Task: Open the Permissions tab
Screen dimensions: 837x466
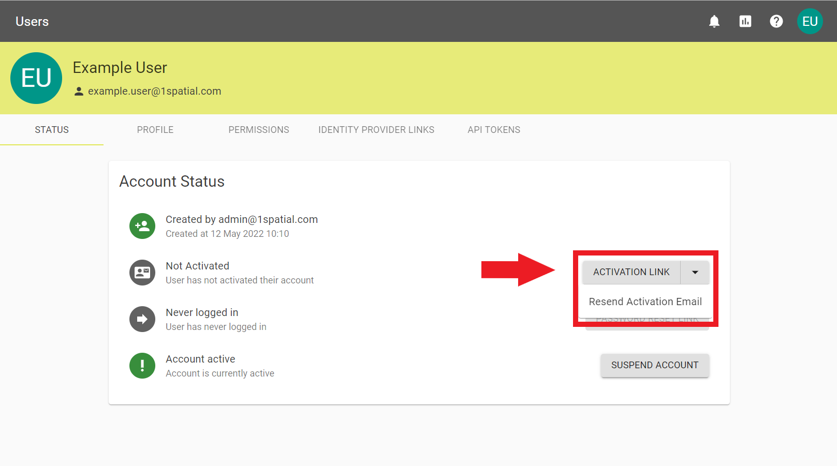Action: (259, 130)
